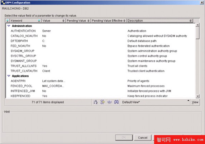The height and width of the screenshot is (144, 205).
Task: Click the sort arrows on Pending Value Effective column
Action: tap(124, 21)
